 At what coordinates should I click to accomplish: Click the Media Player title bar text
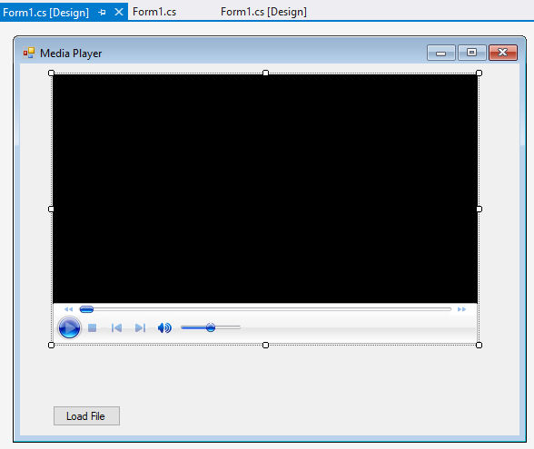(x=71, y=54)
